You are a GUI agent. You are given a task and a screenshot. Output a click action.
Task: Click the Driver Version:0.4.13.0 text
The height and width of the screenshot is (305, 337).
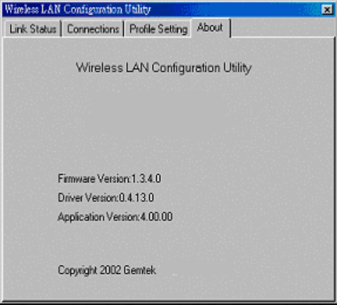click(x=105, y=198)
